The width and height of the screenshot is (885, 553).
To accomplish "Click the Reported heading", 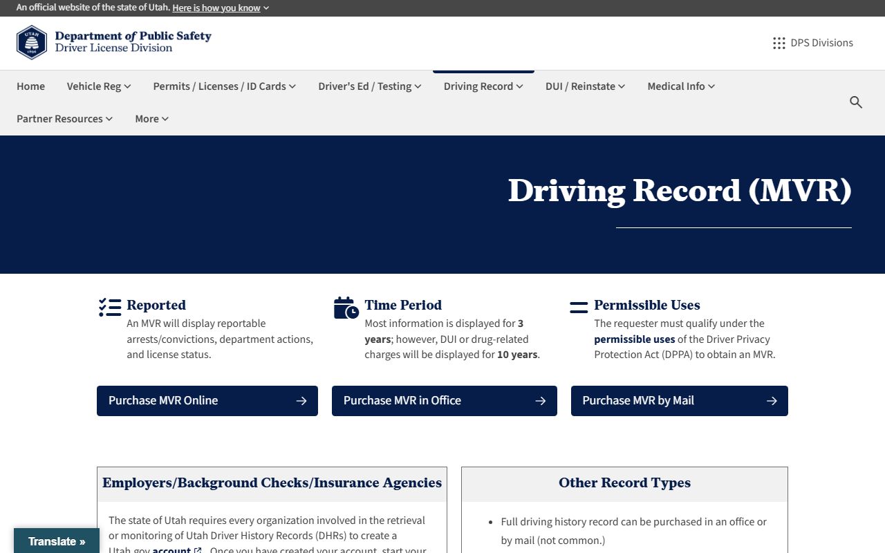I will pos(156,305).
